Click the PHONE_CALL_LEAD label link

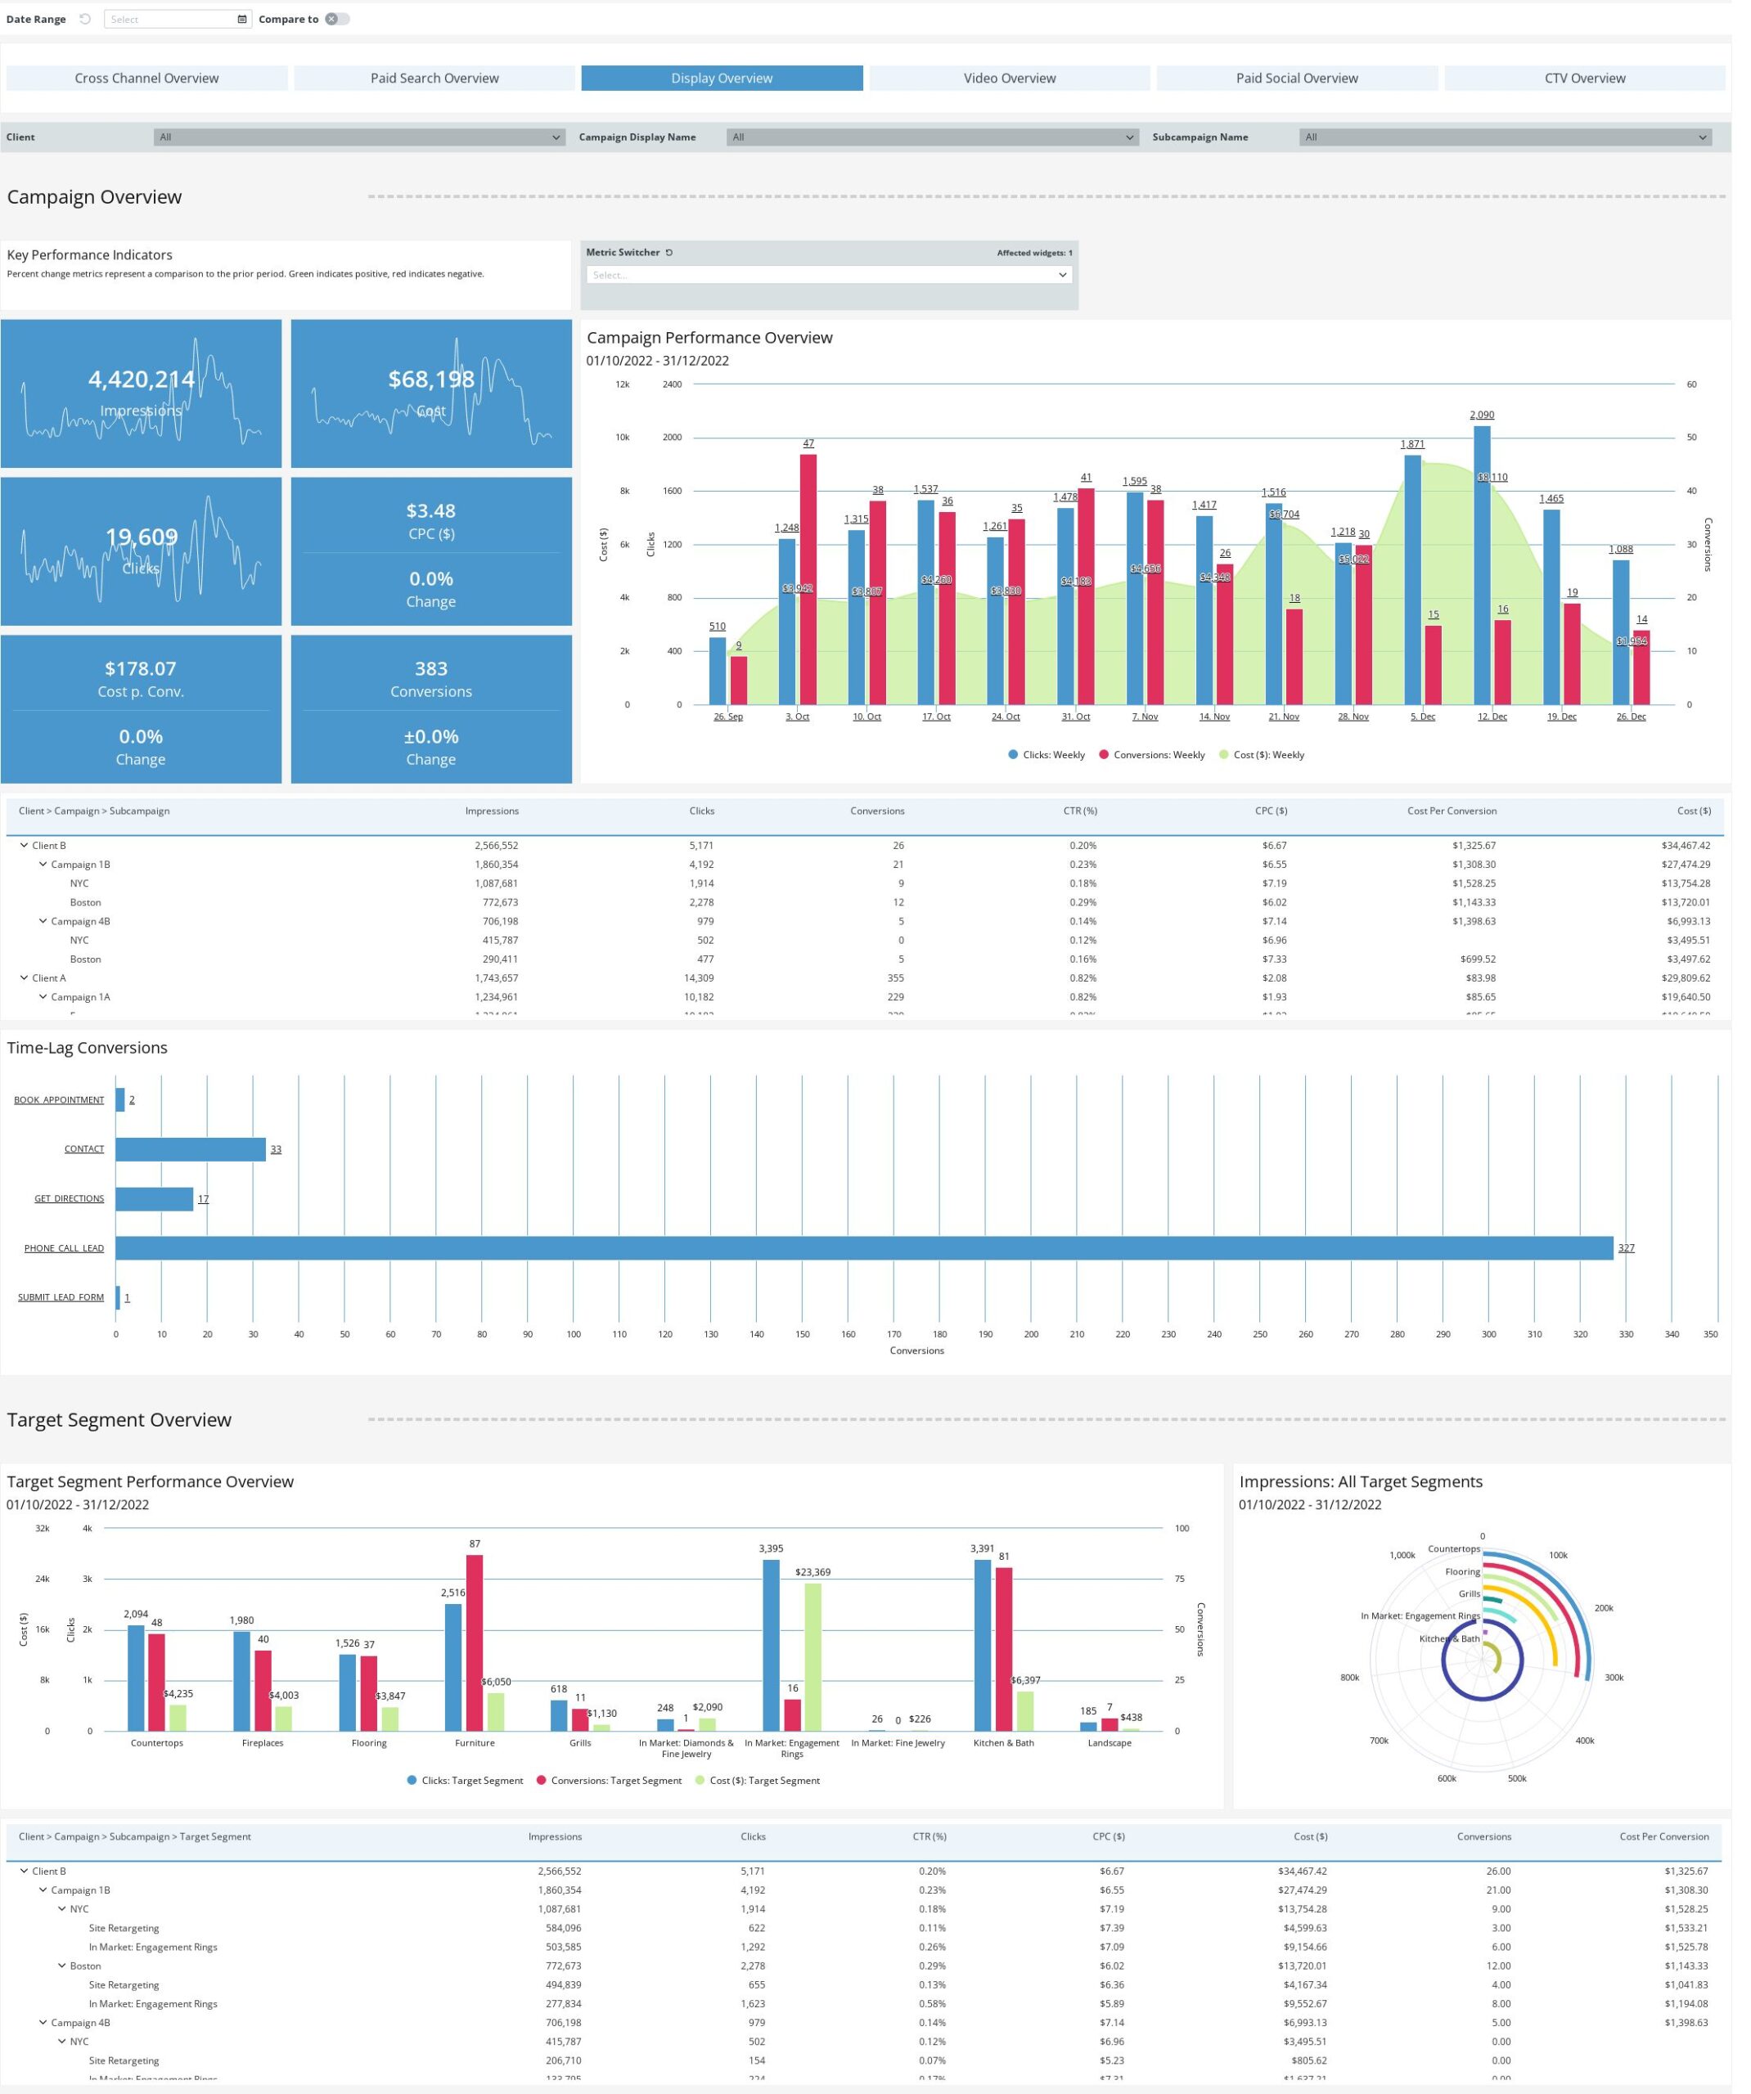(64, 1249)
